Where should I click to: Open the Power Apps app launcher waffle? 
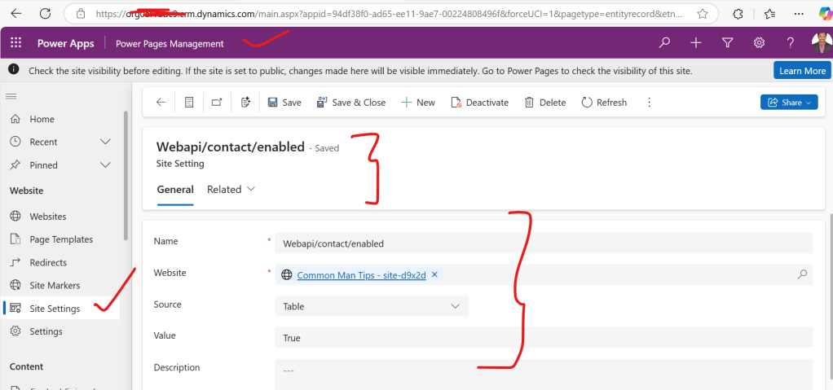[16, 43]
